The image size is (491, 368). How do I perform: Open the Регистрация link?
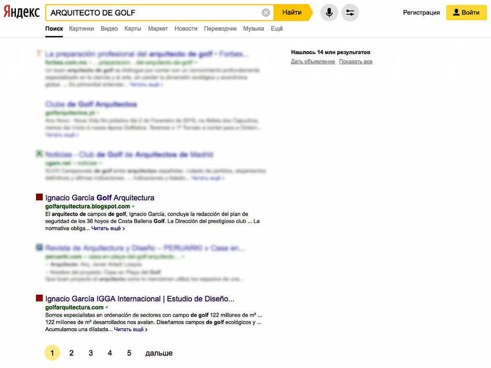coord(421,12)
